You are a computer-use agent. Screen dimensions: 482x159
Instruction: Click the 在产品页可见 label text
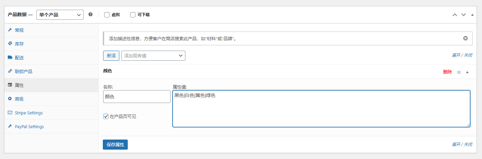pyautogui.click(x=123, y=116)
